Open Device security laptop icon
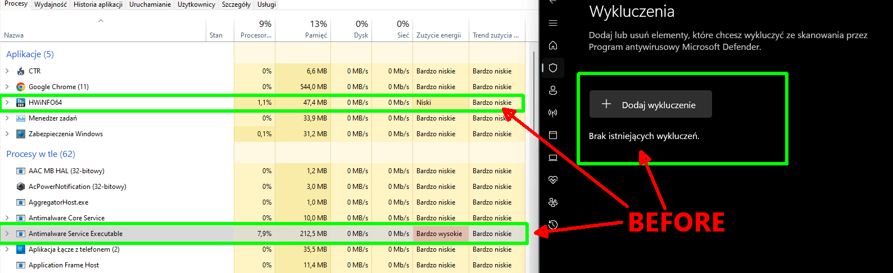Screen dimensions: 893x273 [x=553, y=158]
